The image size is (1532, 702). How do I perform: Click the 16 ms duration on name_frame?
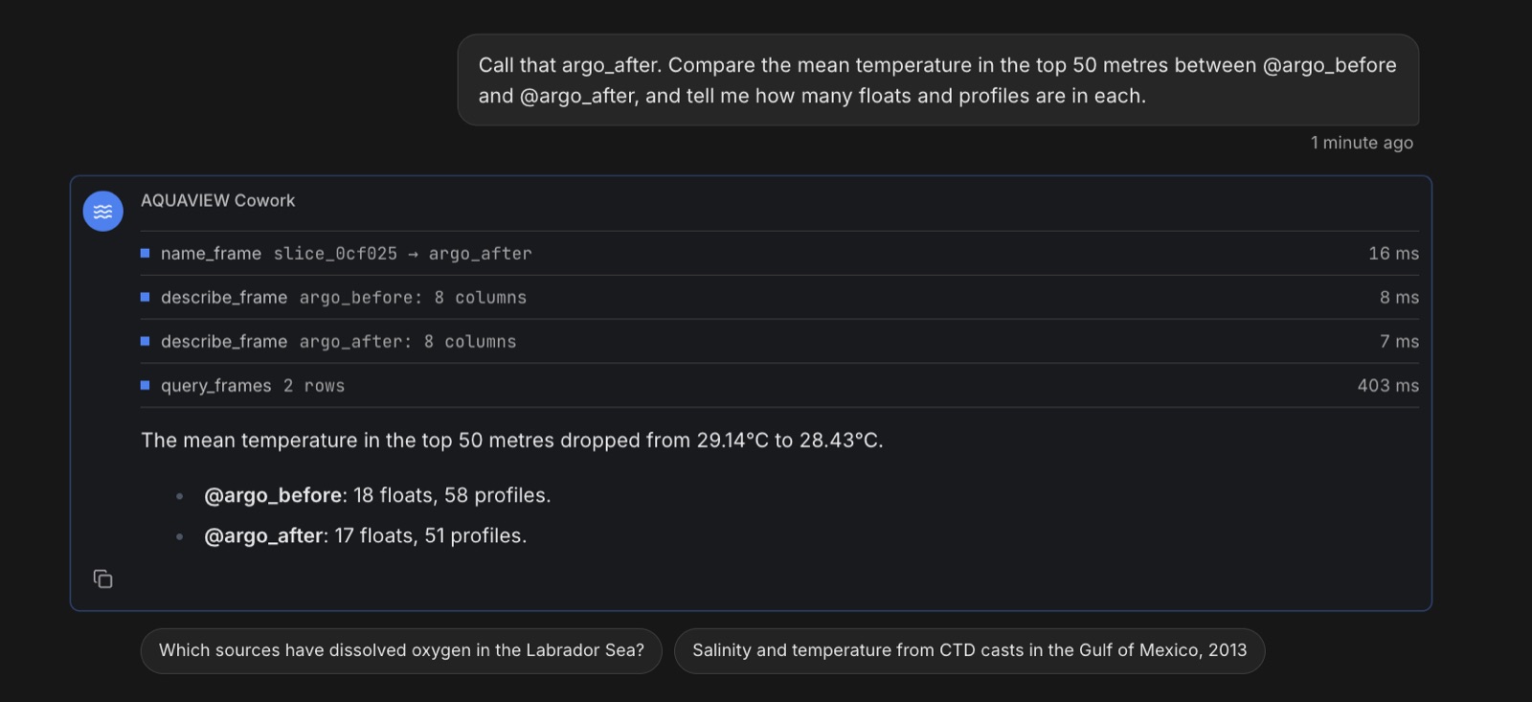point(1394,253)
